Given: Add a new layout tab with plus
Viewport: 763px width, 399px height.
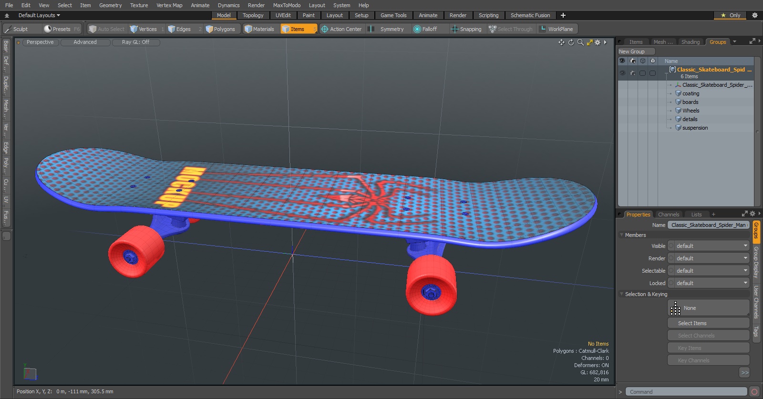Looking at the screenshot, I should [x=563, y=15].
